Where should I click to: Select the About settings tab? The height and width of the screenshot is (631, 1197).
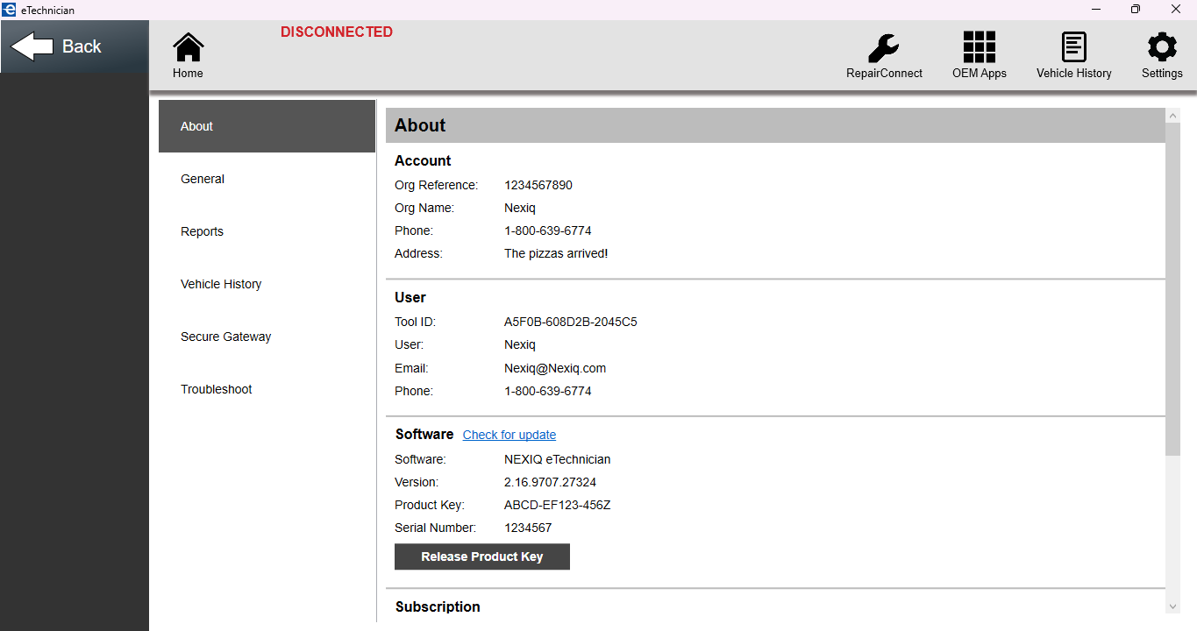pos(267,126)
